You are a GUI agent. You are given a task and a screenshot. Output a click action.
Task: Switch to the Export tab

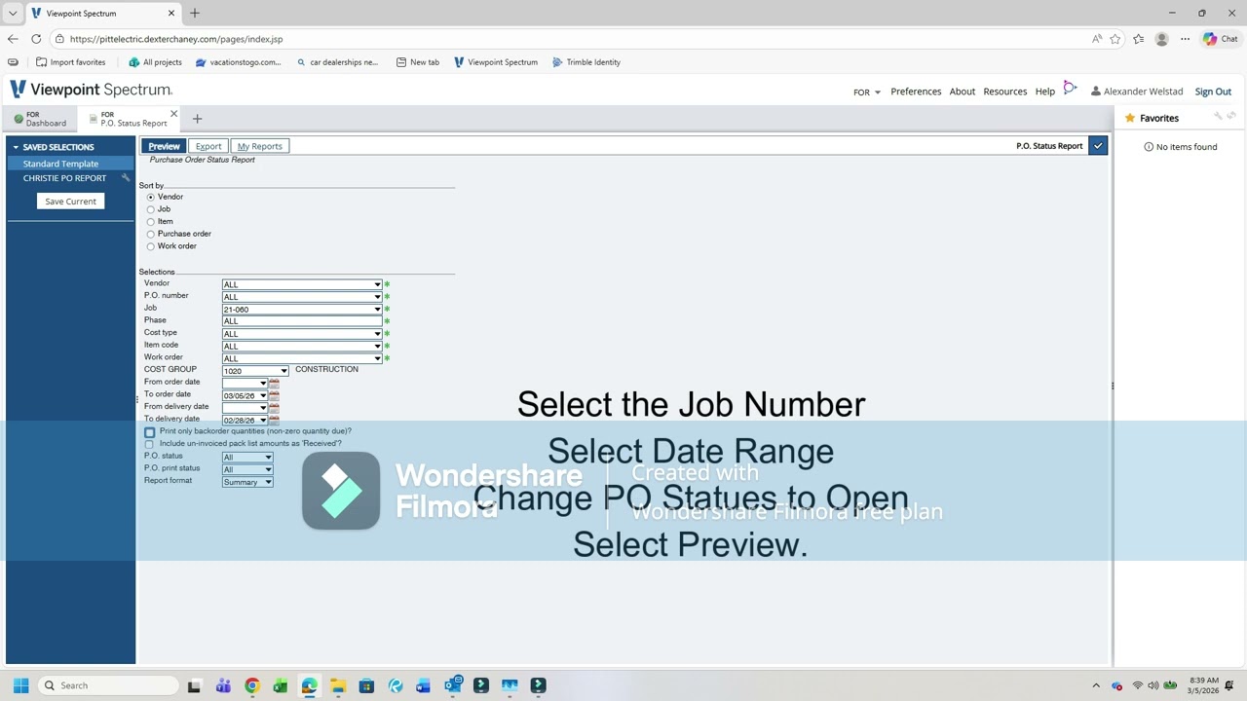(x=208, y=146)
